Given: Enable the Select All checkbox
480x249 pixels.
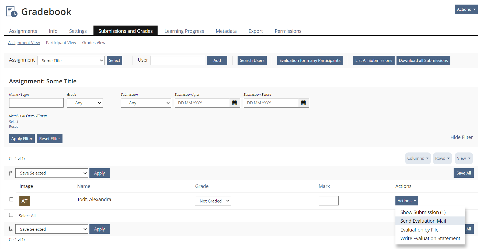Looking at the screenshot, I should [11, 215].
